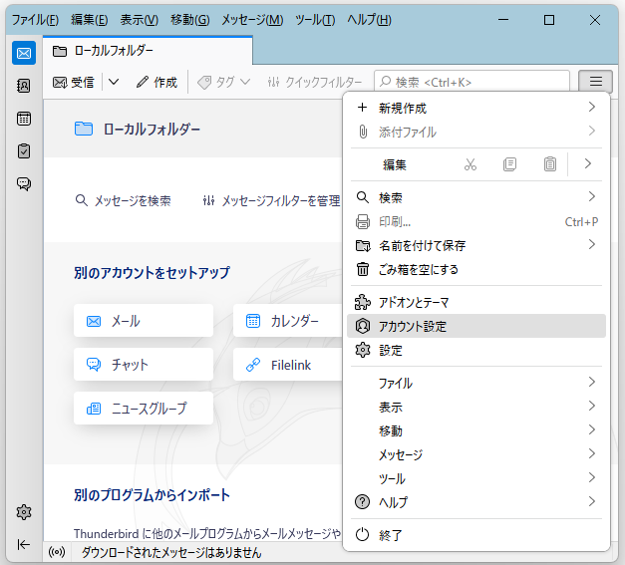625x565 pixels.
Task: Open the タグ dropdown in toolbar
Action: point(224,82)
